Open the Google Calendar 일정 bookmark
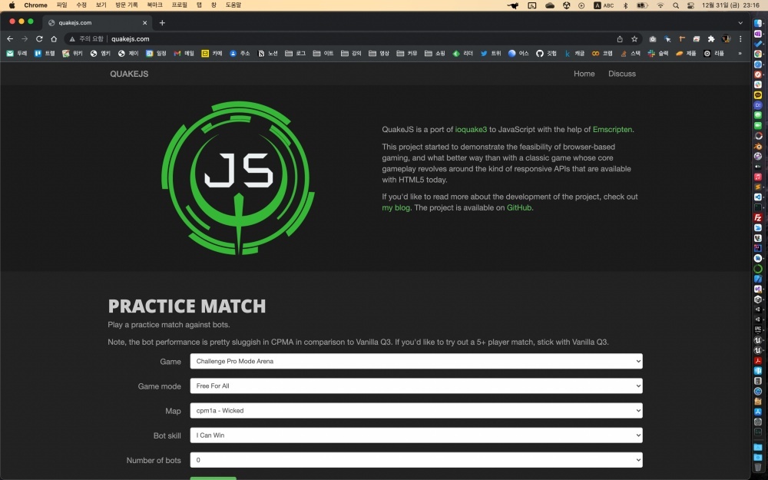Viewport: 768px width, 480px height. point(156,54)
